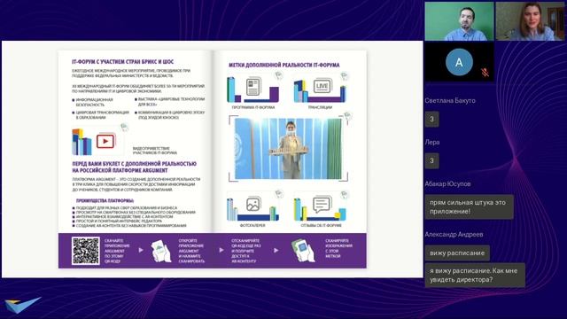Click the chat name "Светлана Бакуто"
The image size is (567, 319).
(450, 100)
